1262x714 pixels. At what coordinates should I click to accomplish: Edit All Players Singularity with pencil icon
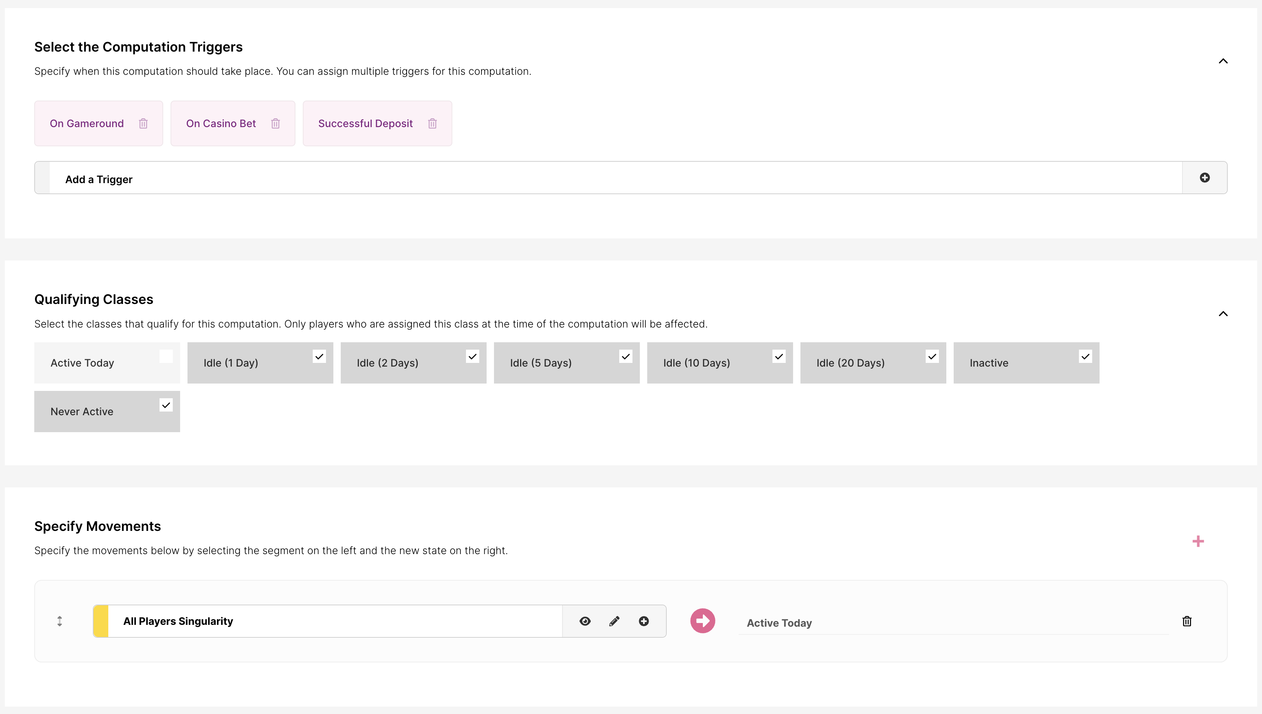(614, 621)
